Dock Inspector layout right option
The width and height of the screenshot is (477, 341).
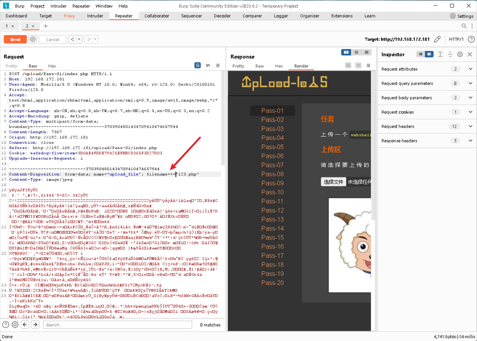click(x=429, y=54)
